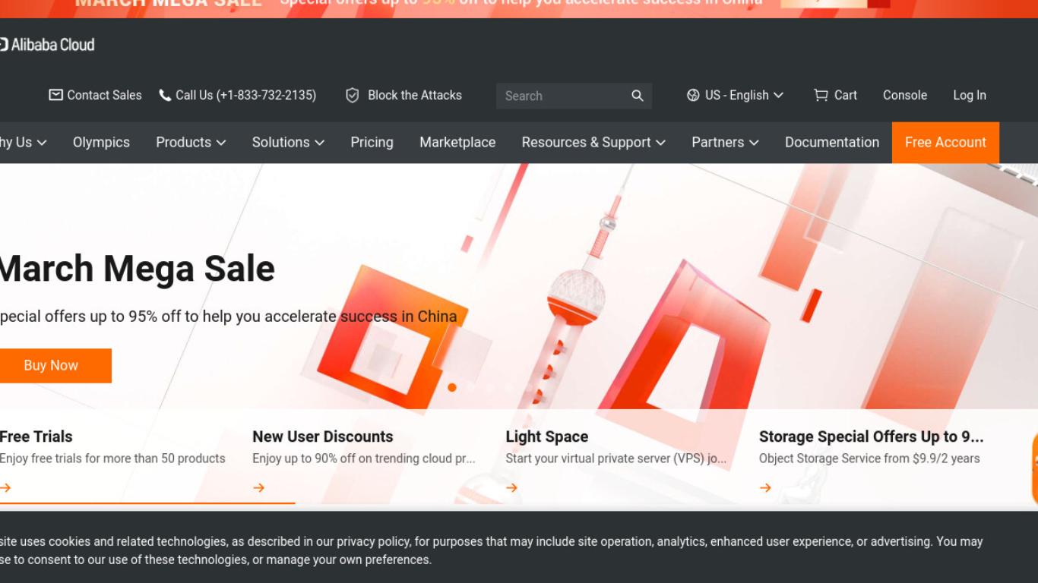Viewport: 1038px width, 583px height.
Task: Click the arrow under Free Trials
Action: tap(5, 487)
